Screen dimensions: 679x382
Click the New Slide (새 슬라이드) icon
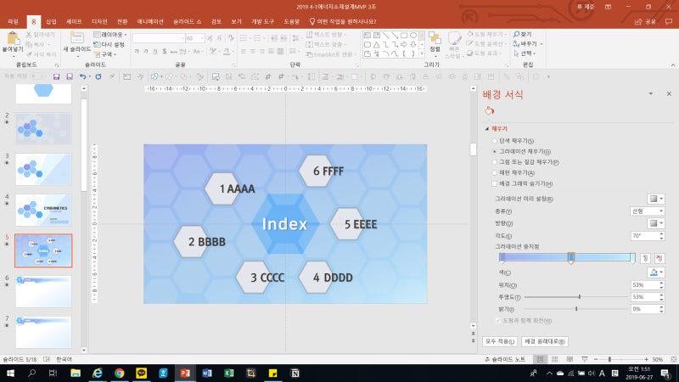[76, 40]
